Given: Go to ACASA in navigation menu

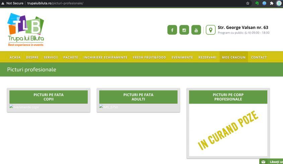Looking at the screenshot, I should (15, 57).
